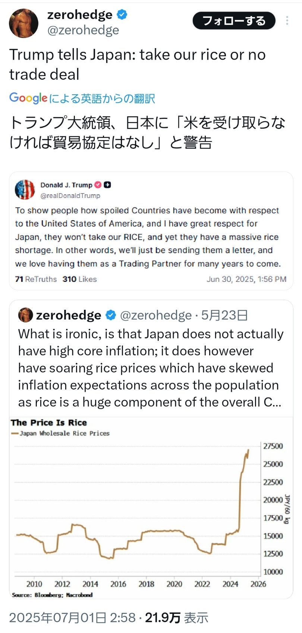
Task: Click the @zerohedge handle under the name
Action: 83,30
